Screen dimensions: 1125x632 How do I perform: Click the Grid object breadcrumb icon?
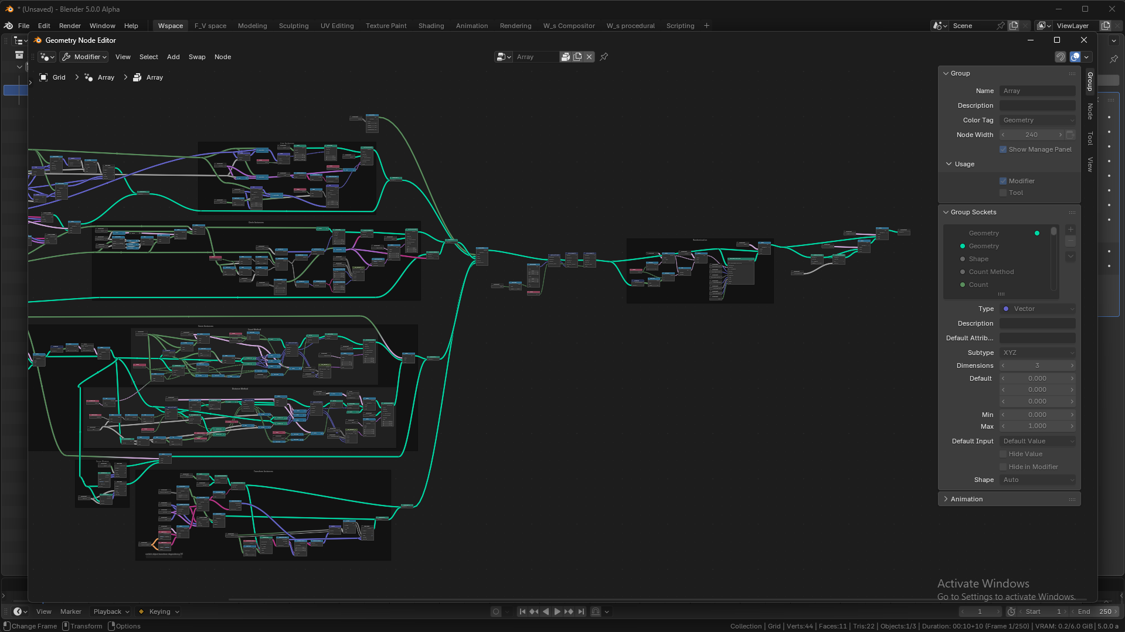43,77
